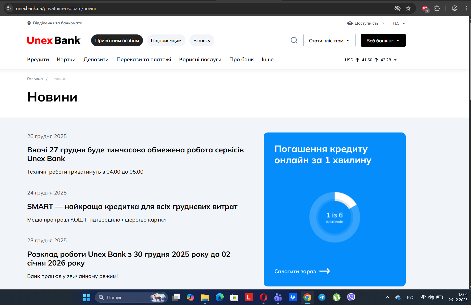Open the Windows Start menu

point(86,297)
